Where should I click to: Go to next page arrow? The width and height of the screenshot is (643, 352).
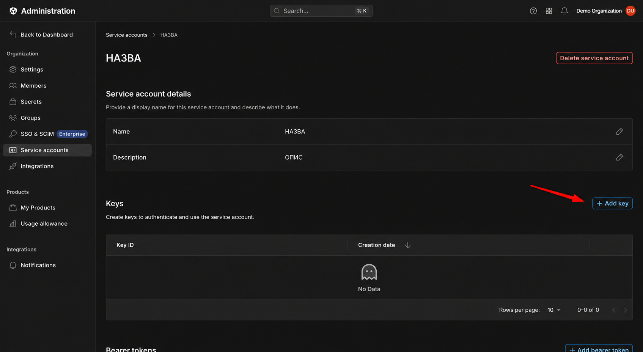626,310
